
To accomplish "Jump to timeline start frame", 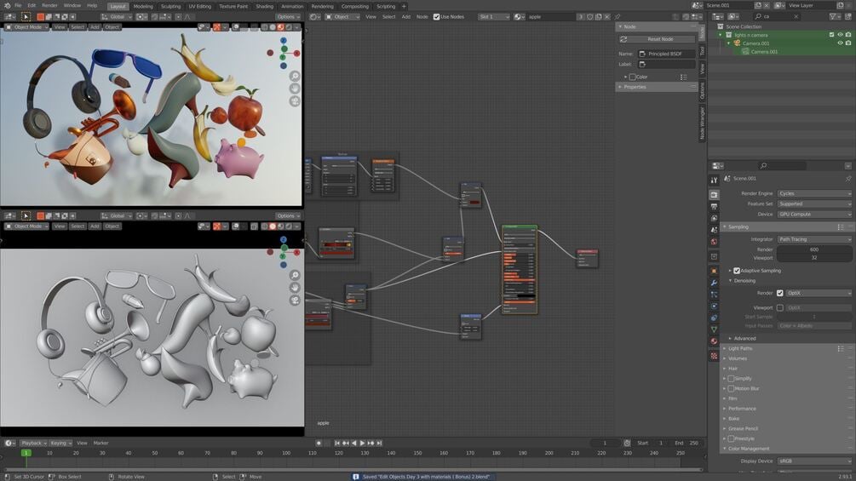I will (x=337, y=444).
